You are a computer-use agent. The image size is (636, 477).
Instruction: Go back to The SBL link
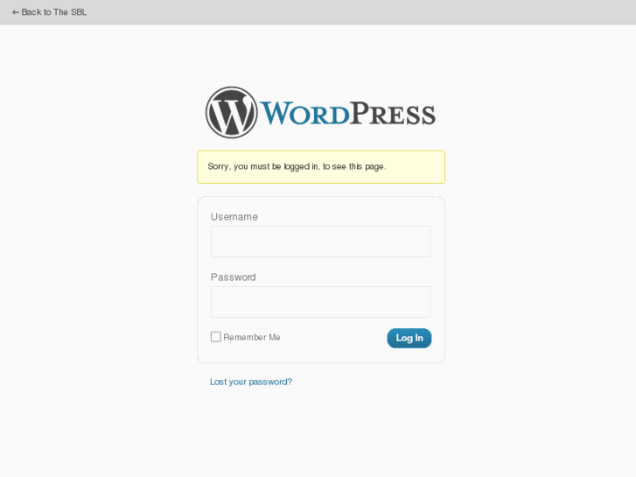tap(50, 12)
